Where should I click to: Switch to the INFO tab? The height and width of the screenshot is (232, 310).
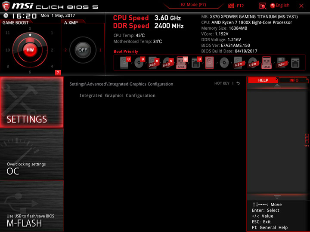294,80
